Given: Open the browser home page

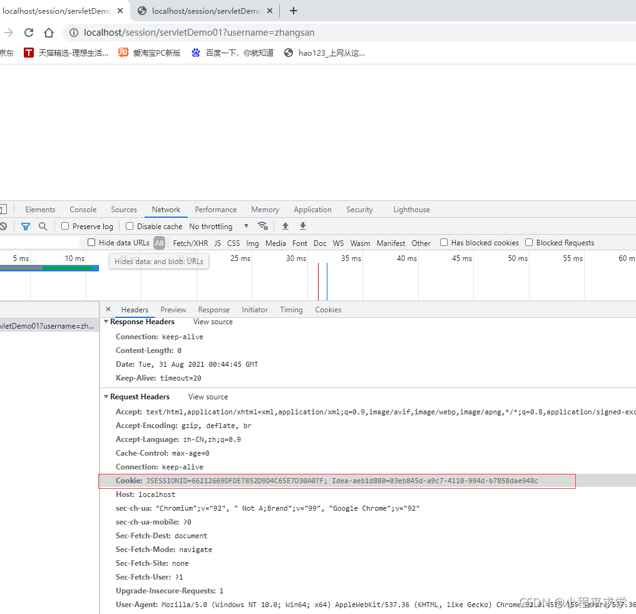Looking at the screenshot, I should point(50,32).
